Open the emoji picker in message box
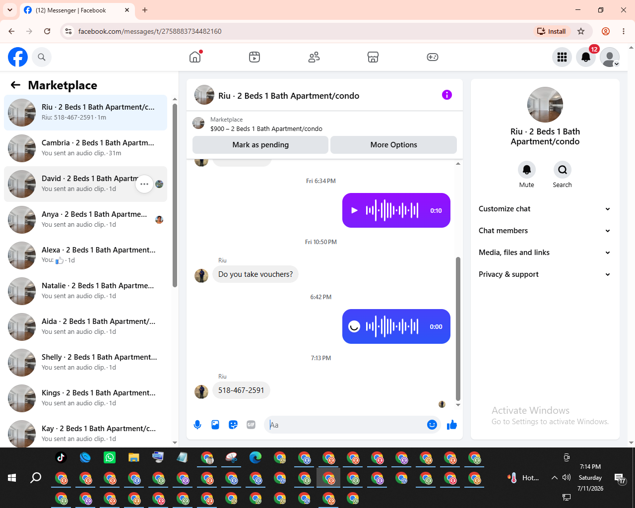The width and height of the screenshot is (635, 508). pyautogui.click(x=432, y=425)
